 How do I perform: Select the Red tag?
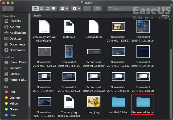point(12,92)
